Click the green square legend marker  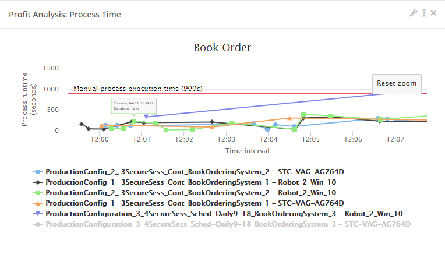coord(38,193)
